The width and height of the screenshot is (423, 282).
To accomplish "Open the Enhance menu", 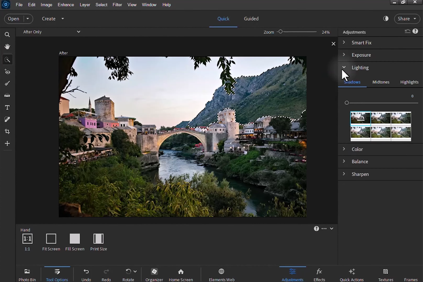I will pyautogui.click(x=66, y=5).
